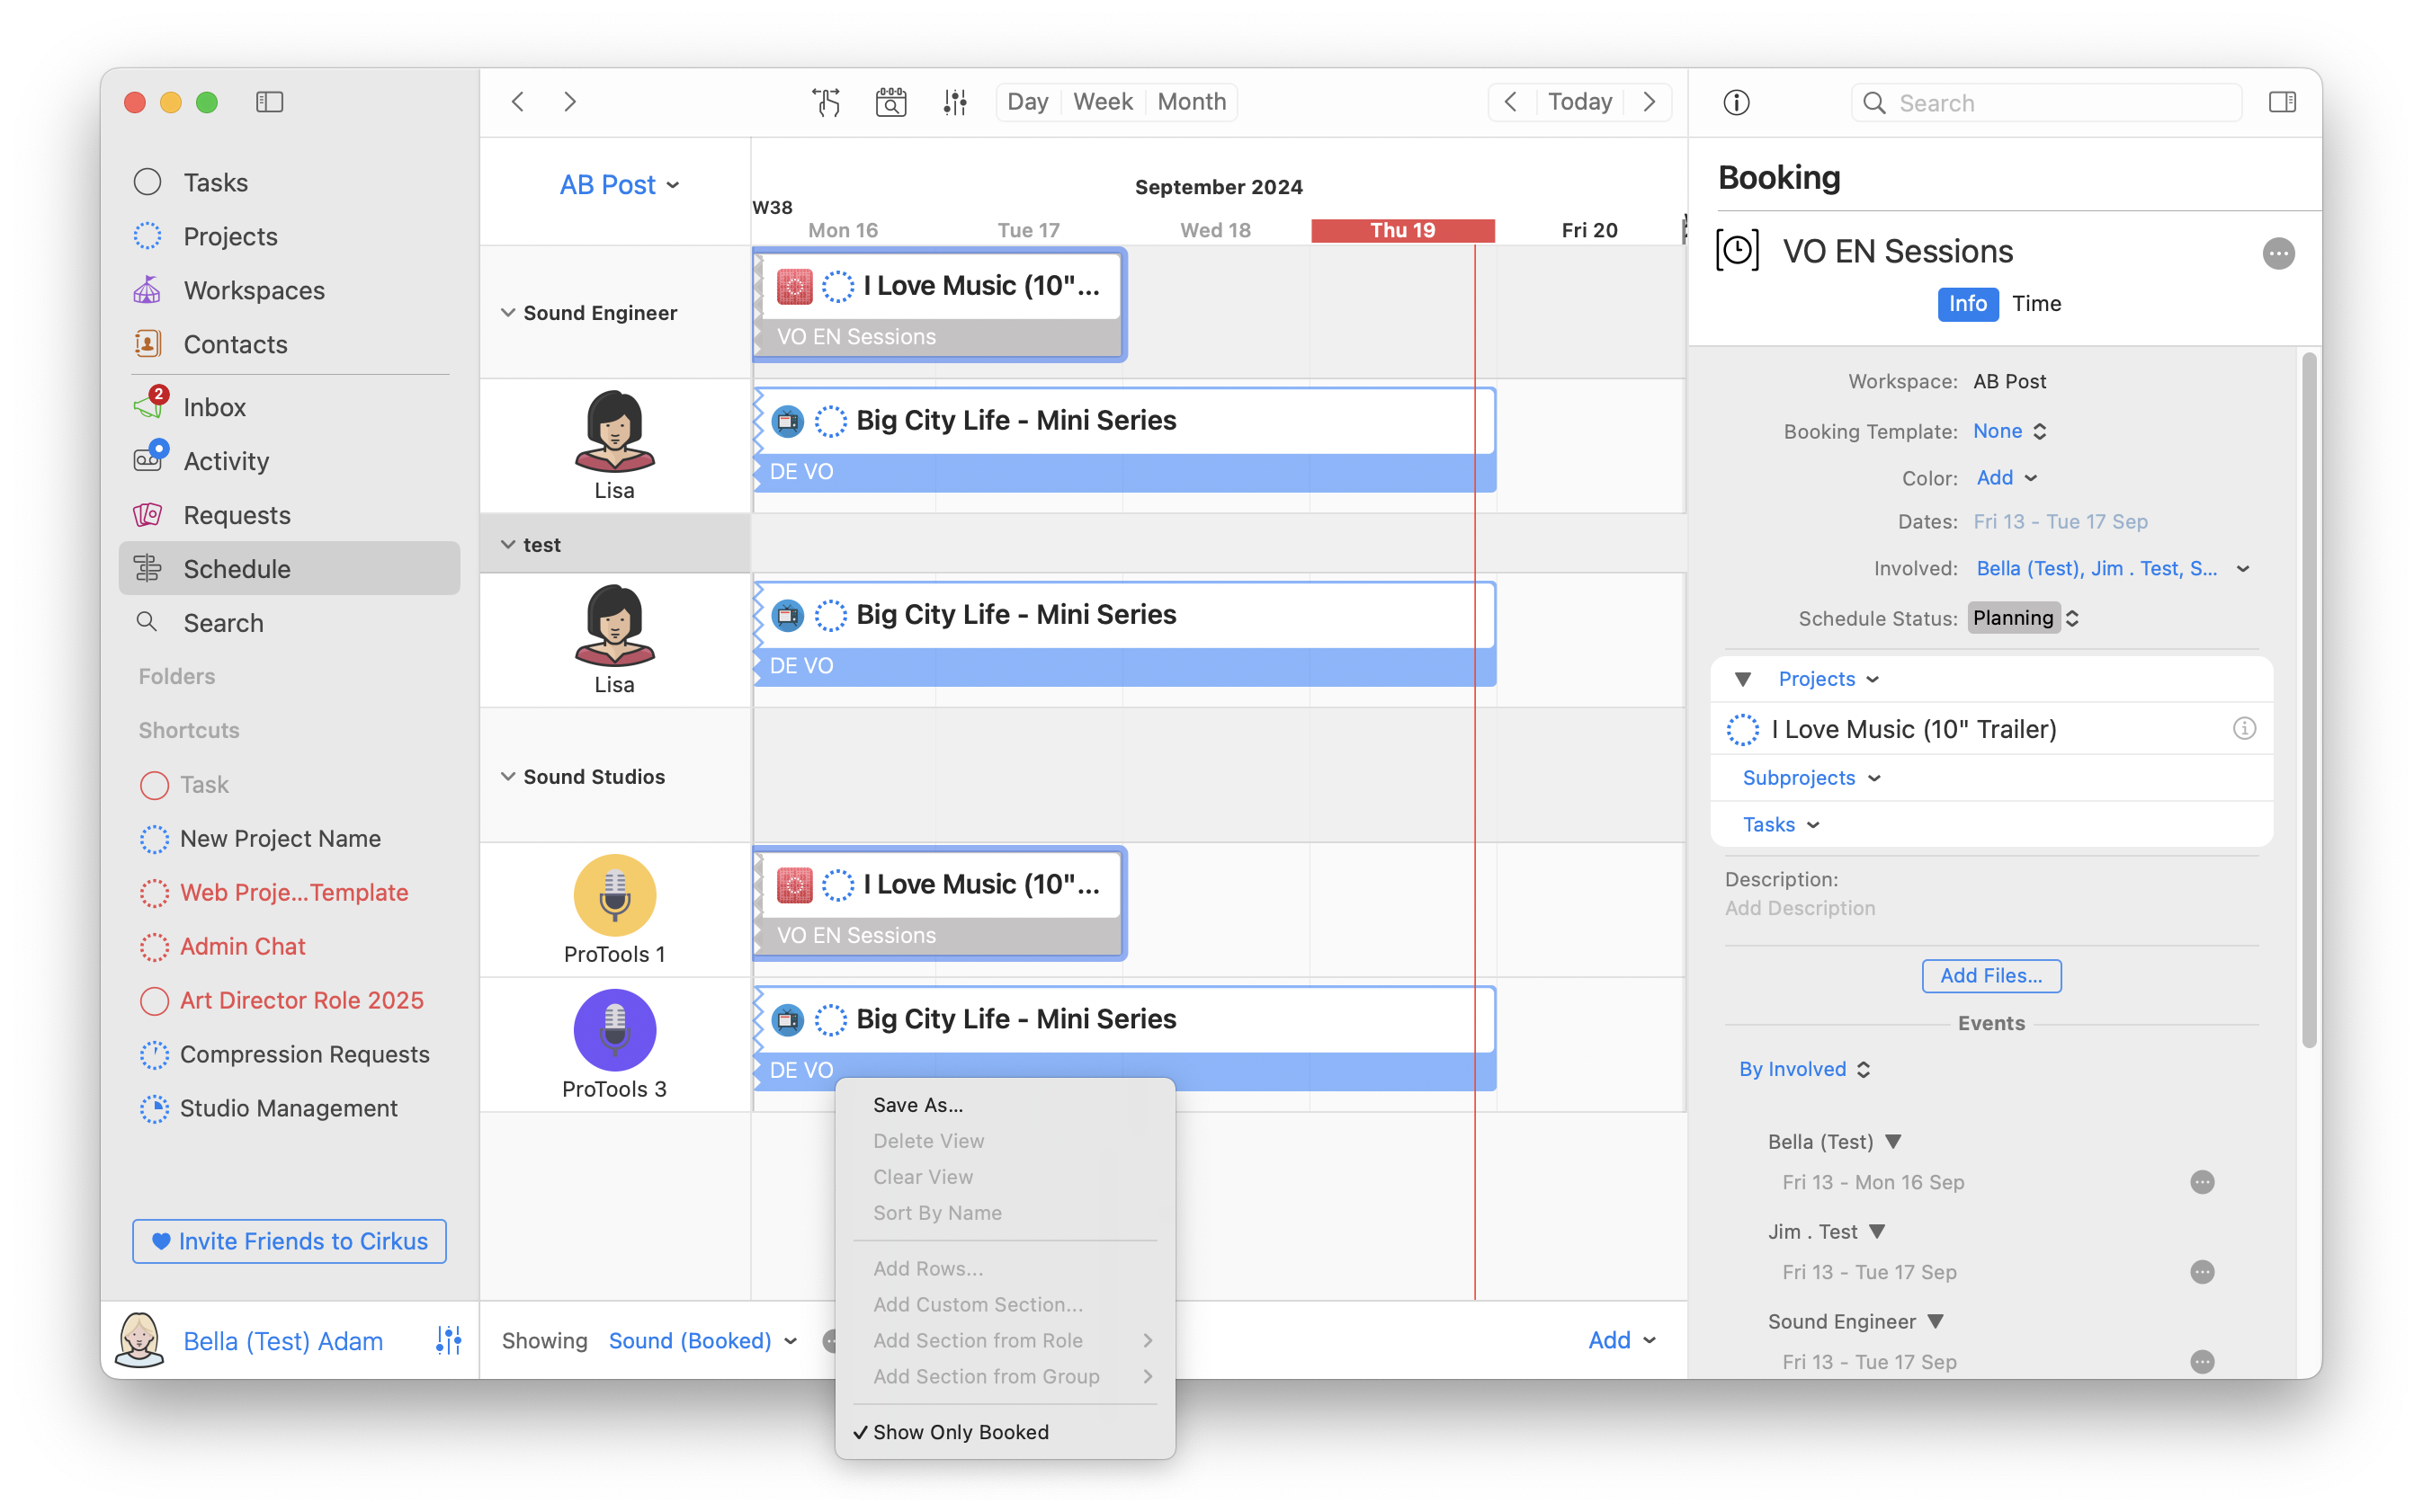Open Workspaces in the sidebar
The width and height of the screenshot is (2423, 1512).
pyautogui.click(x=253, y=290)
